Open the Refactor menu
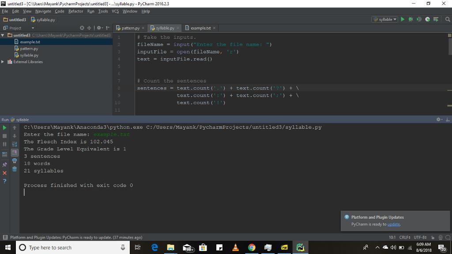Image resolution: width=452 pixels, height=254 pixels. (75, 11)
